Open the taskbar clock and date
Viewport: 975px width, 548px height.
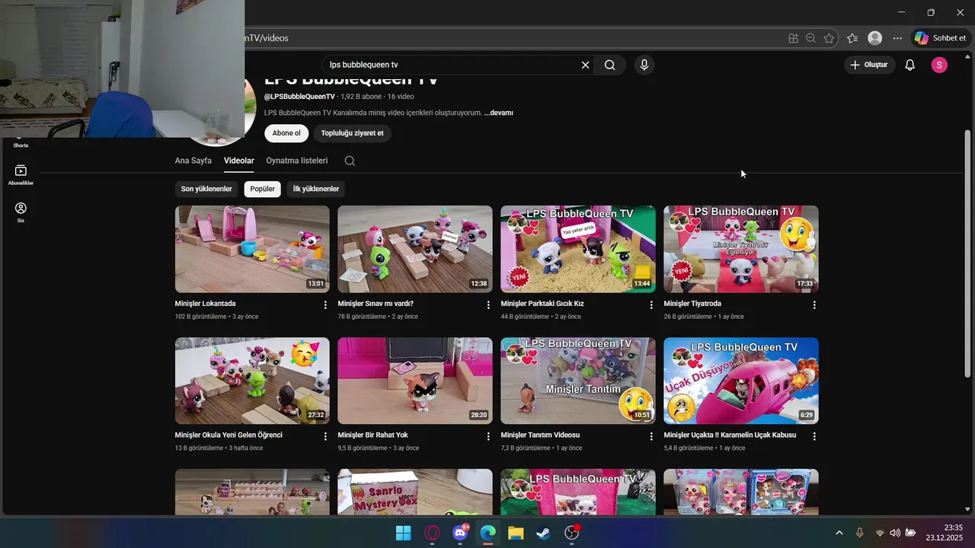pyautogui.click(x=945, y=533)
